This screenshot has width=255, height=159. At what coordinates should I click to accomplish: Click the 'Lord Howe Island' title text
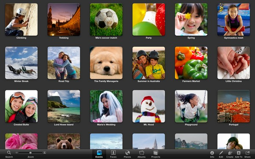pos(64,125)
